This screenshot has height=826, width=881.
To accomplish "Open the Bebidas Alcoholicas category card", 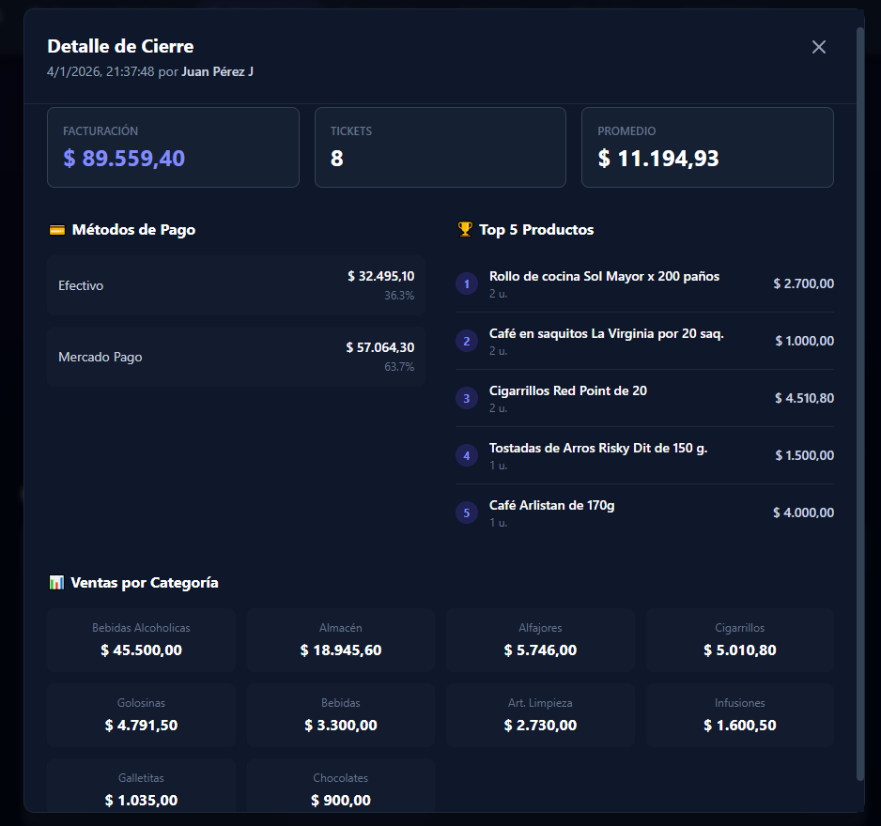I will 141,640.
